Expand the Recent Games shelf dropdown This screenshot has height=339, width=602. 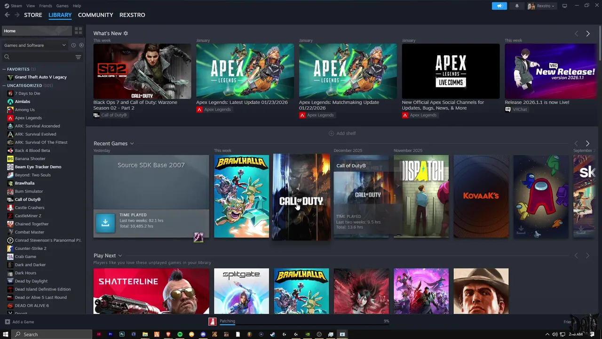[132, 144]
